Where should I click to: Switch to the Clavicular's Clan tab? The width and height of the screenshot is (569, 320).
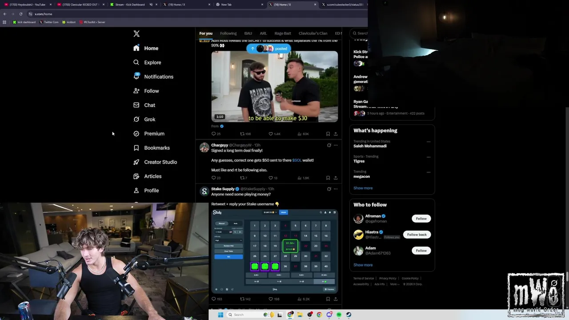[313, 33]
